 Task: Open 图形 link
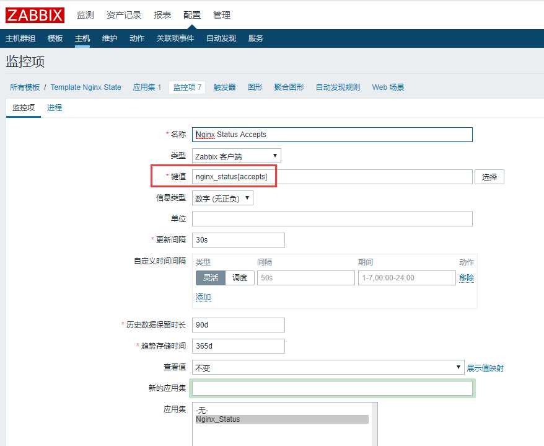click(x=255, y=87)
